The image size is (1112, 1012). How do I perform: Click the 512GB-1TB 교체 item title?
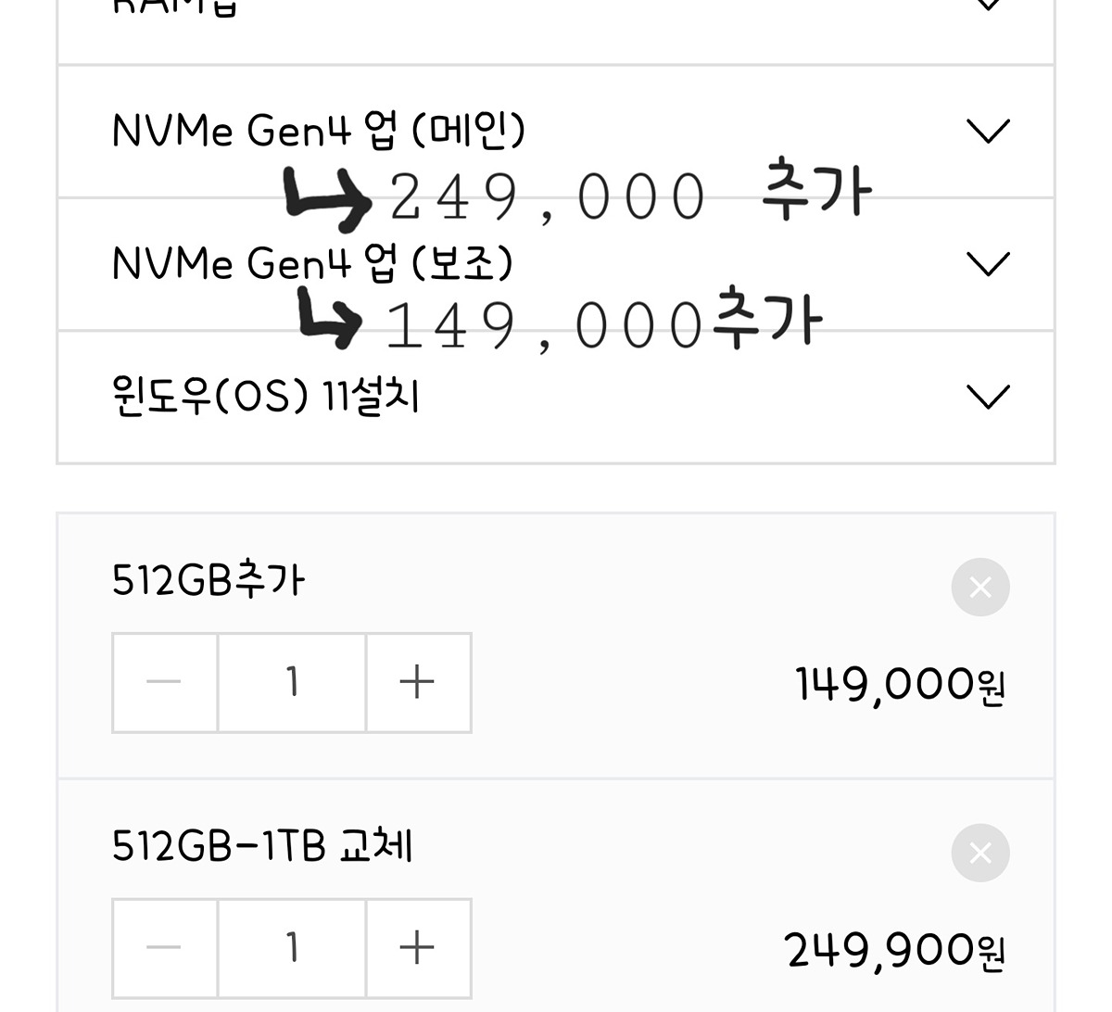262,846
